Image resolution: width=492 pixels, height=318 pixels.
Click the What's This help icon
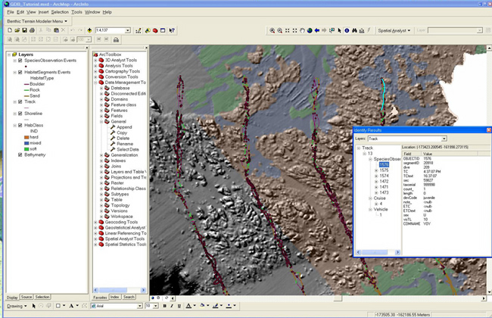172,30
